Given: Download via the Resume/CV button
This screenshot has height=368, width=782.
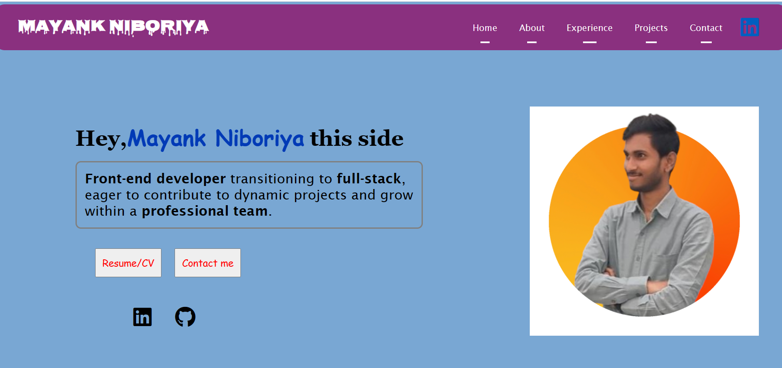Looking at the screenshot, I should click(128, 263).
